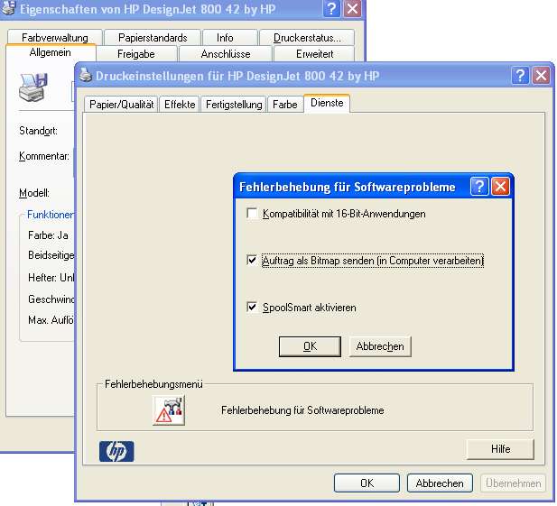The image size is (557, 506).
Task: Open the Papier/Qualität tab
Action: pyautogui.click(x=121, y=105)
